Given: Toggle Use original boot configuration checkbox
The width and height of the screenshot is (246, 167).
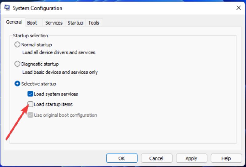Looking at the screenshot, I should click(x=30, y=115).
